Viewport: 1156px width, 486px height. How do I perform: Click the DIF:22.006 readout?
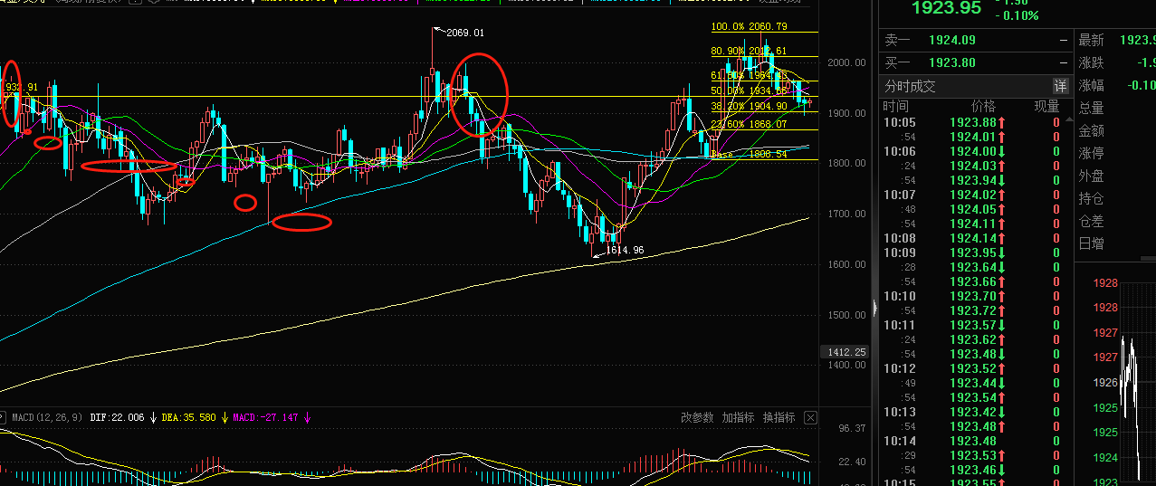[117, 418]
